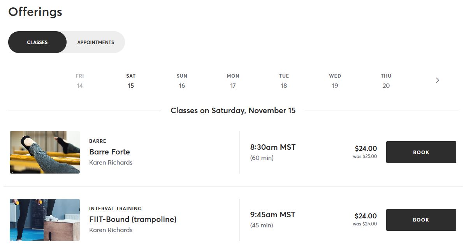The width and height of the screenshot is (475, 250).
Task: Choose Sunday 16 date
Action: click(x=182, y=81)
